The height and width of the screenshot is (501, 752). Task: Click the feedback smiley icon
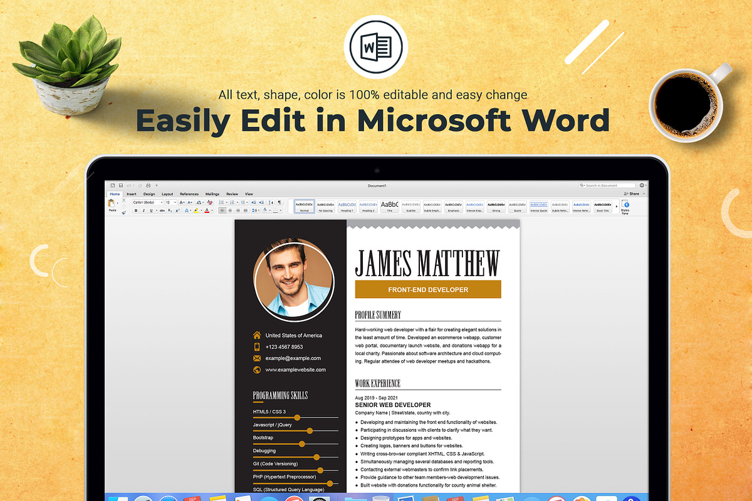point(641,185)
